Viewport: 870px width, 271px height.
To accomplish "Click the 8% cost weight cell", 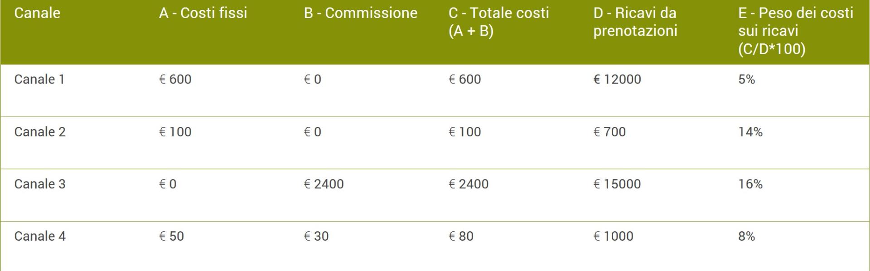I will coord(746,236).
